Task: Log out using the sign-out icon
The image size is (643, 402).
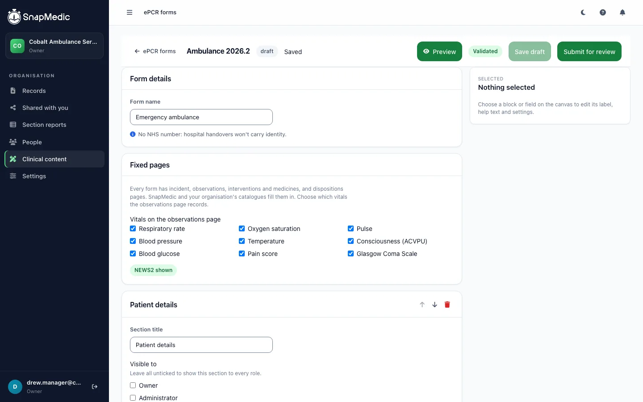Action: (95, 387)
